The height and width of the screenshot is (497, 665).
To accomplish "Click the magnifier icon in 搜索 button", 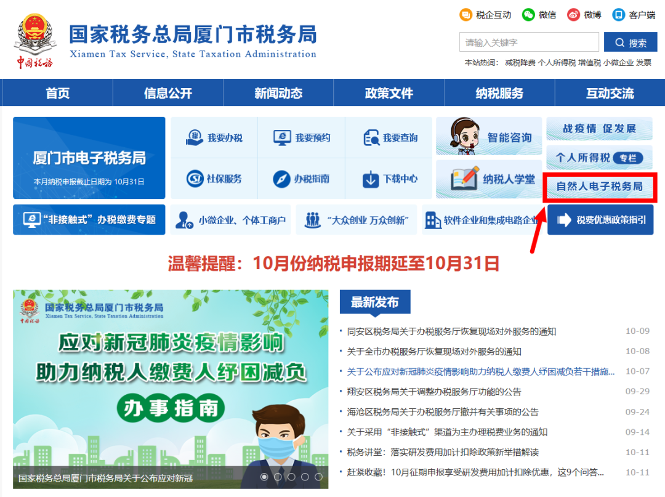I will 619,43.
